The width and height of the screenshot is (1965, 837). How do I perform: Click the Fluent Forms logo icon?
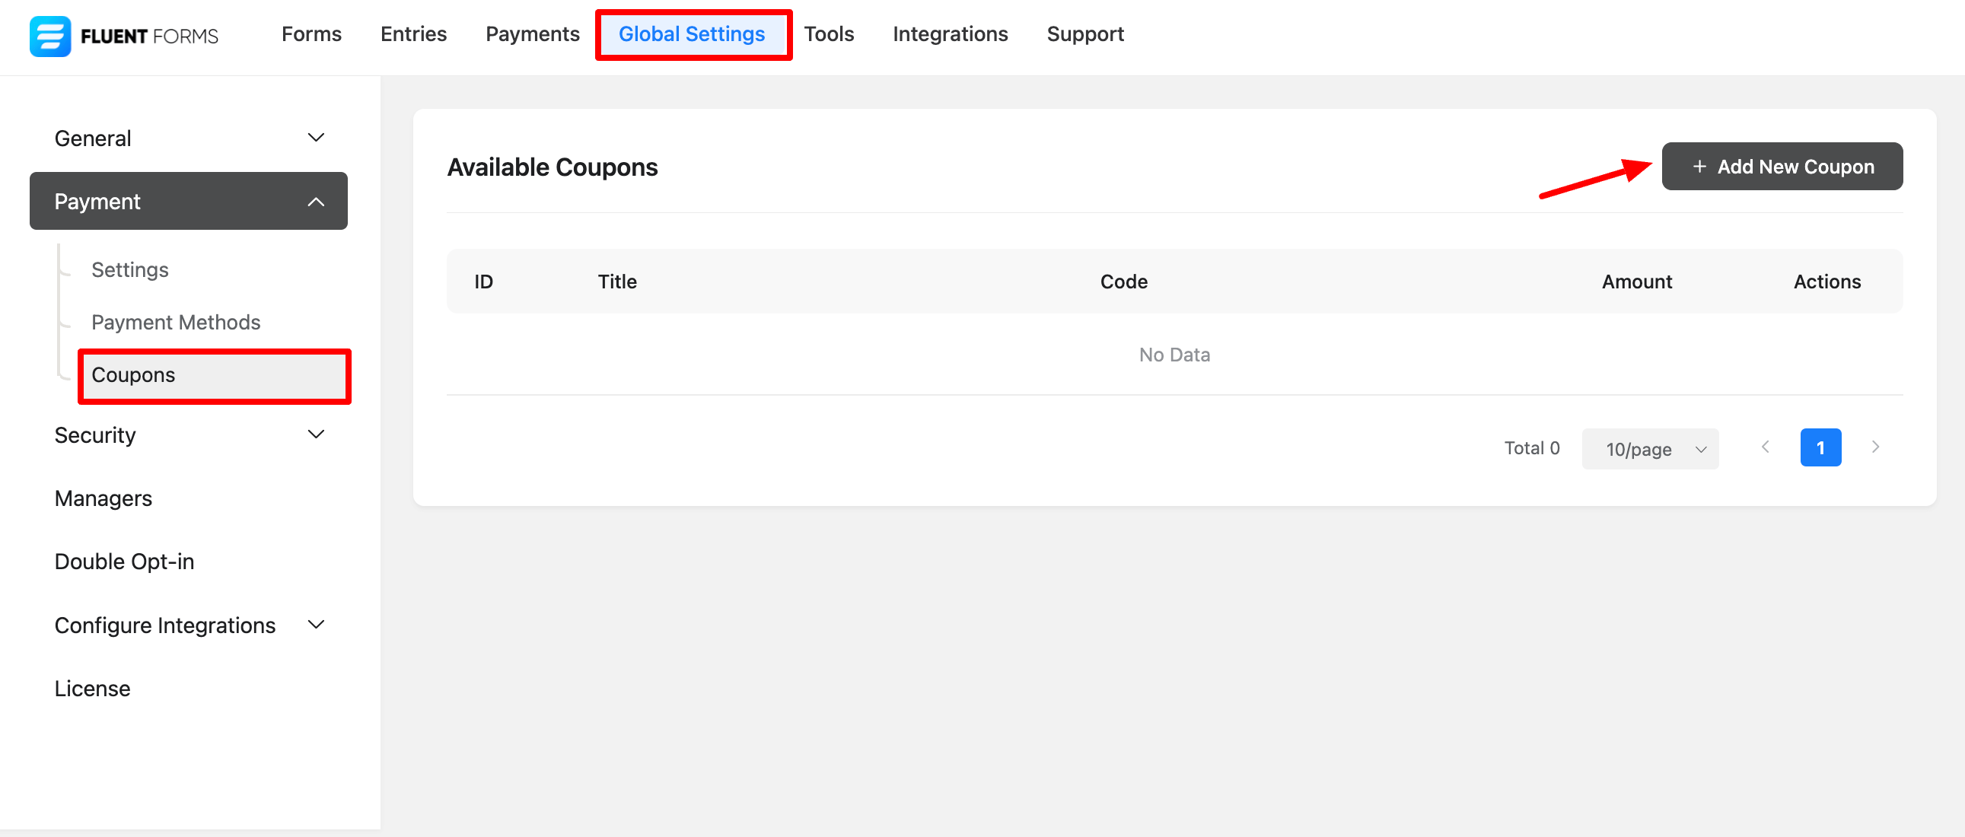(50, 36)
